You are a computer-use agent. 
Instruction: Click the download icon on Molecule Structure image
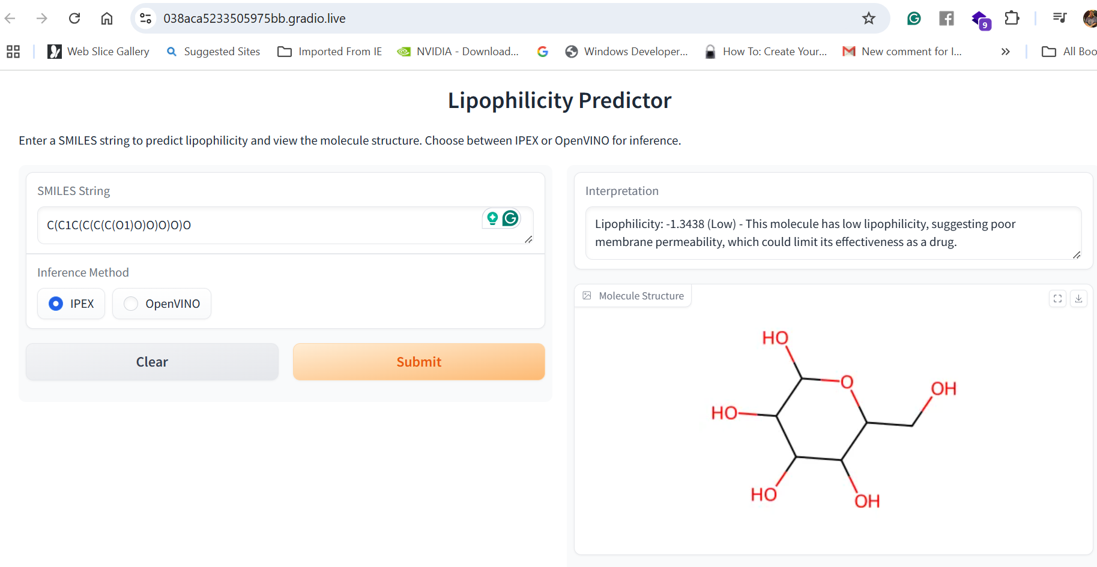click(1078, 298)
